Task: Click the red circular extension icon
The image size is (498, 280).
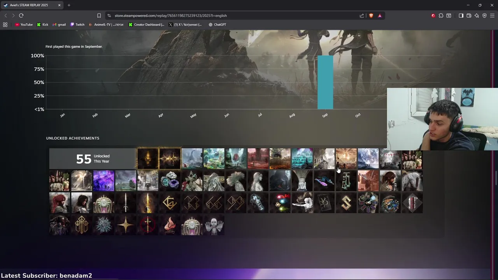Action: pyautogui.click(x=433, y=16)
